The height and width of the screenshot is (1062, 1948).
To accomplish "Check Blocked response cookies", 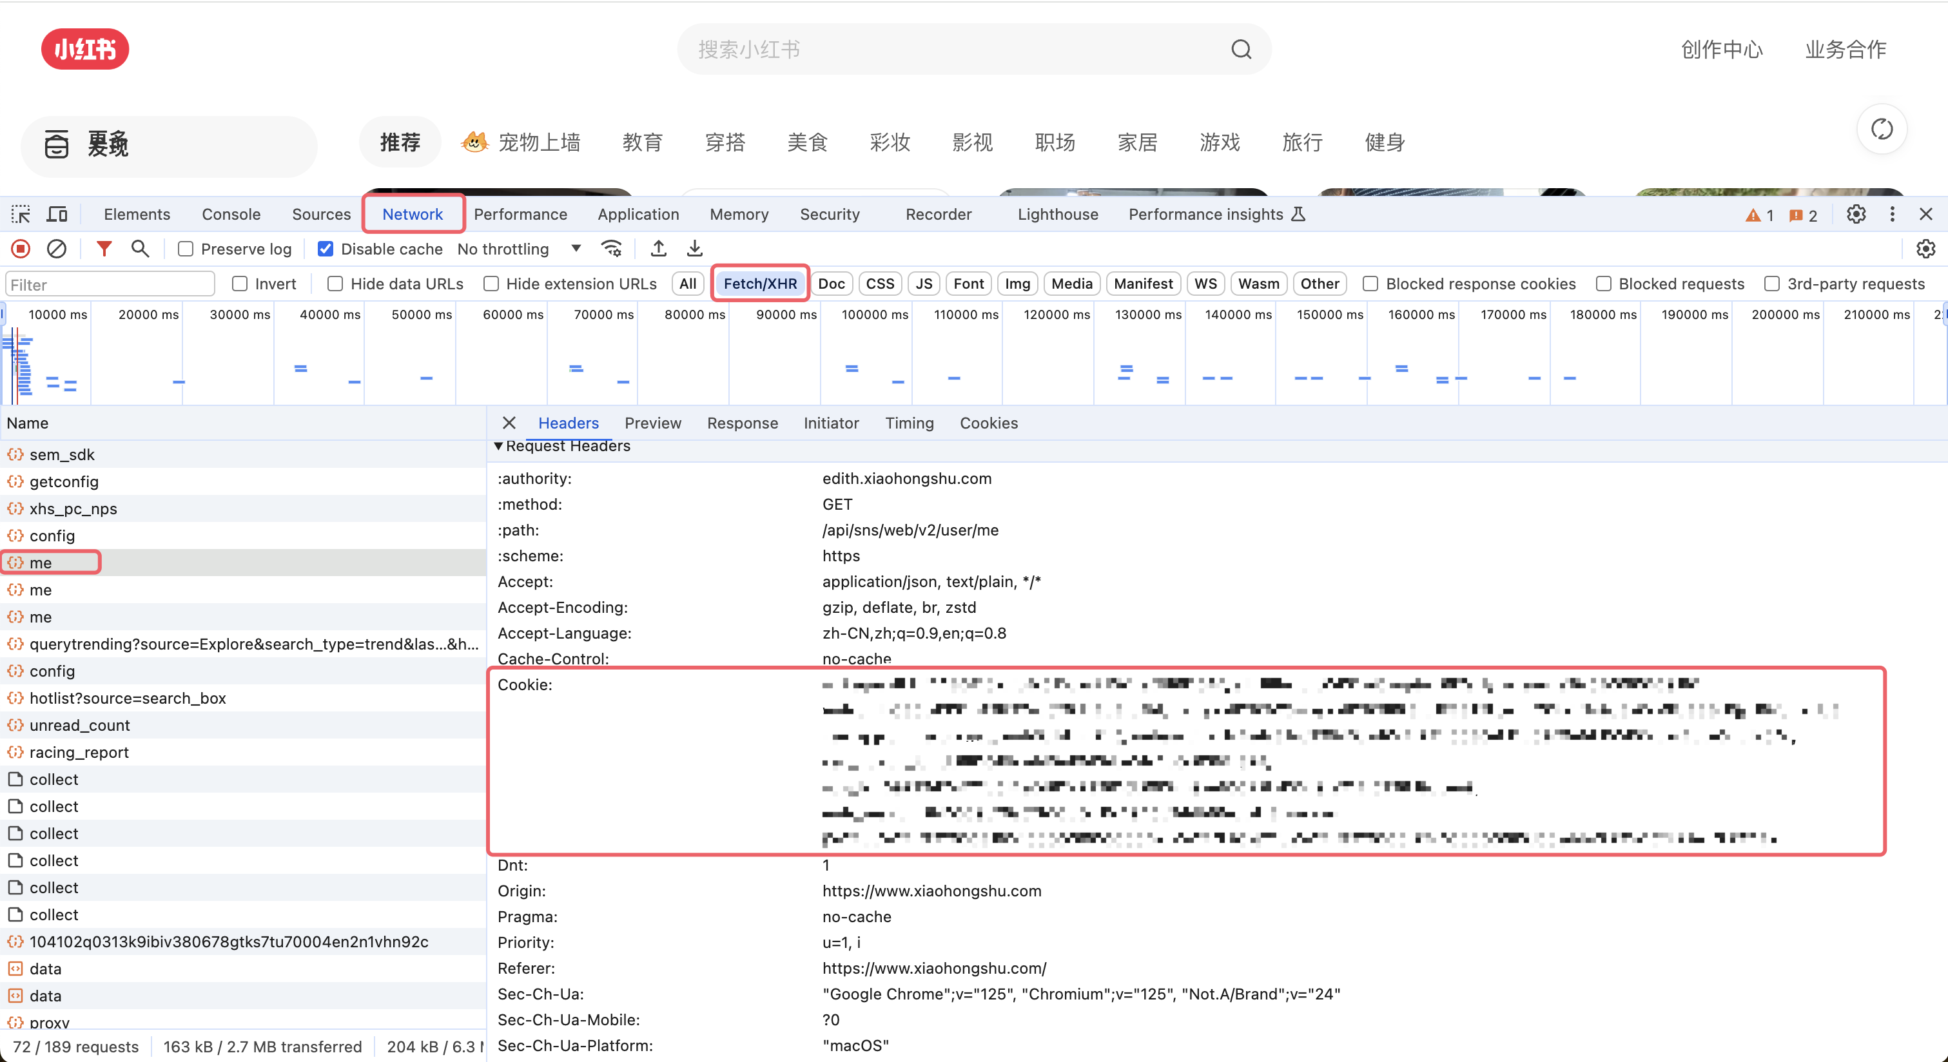I will (x=1370, y=284).
